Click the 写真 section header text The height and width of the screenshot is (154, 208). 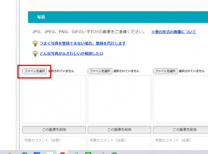[41, 17]
